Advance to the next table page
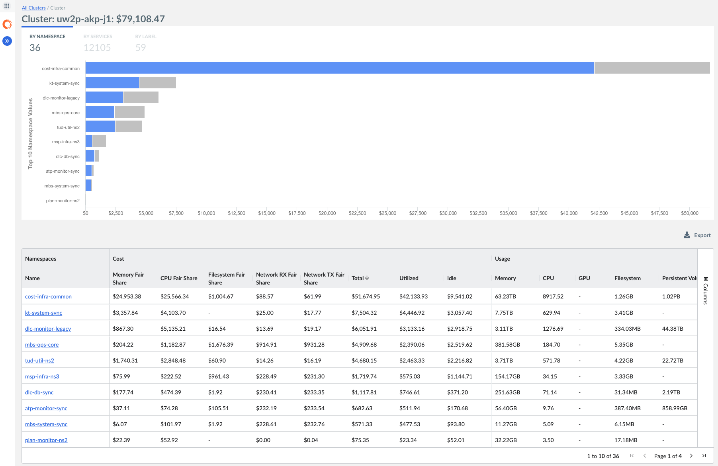This screenshot has height=466, width=718. pyautogui.click(x=692, y=456)
